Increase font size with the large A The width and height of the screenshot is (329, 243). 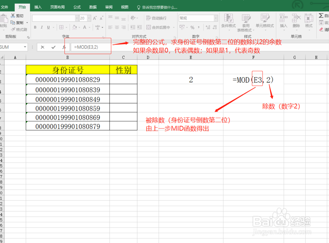[95, 18]
